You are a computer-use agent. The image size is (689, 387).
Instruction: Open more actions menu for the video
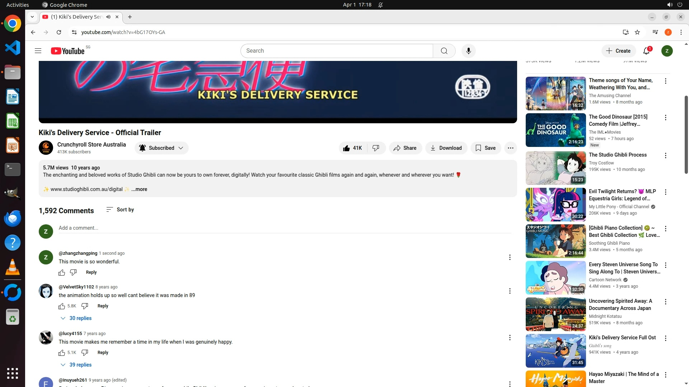510,148
